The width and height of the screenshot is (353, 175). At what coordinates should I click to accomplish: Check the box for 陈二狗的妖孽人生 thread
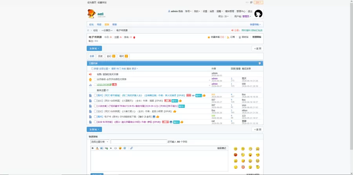click(95, 95)
